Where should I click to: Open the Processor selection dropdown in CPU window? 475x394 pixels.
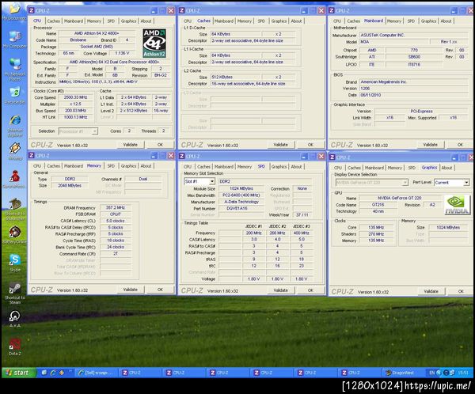point(78,131)
